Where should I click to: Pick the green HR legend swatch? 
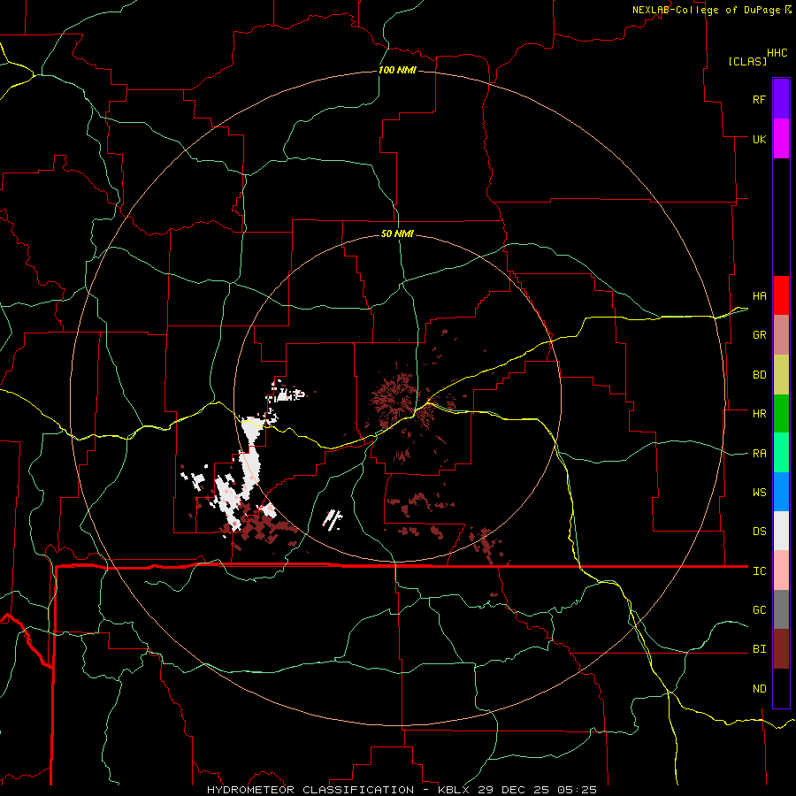point(781,413)
